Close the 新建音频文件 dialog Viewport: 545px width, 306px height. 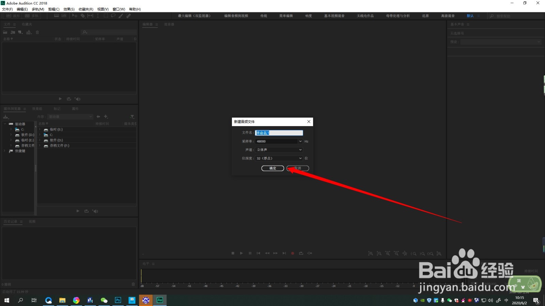[x=309, y=122]
